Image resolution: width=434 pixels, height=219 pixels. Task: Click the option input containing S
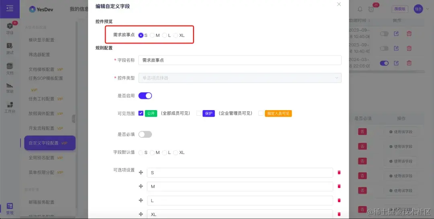[x=240, y=172]
